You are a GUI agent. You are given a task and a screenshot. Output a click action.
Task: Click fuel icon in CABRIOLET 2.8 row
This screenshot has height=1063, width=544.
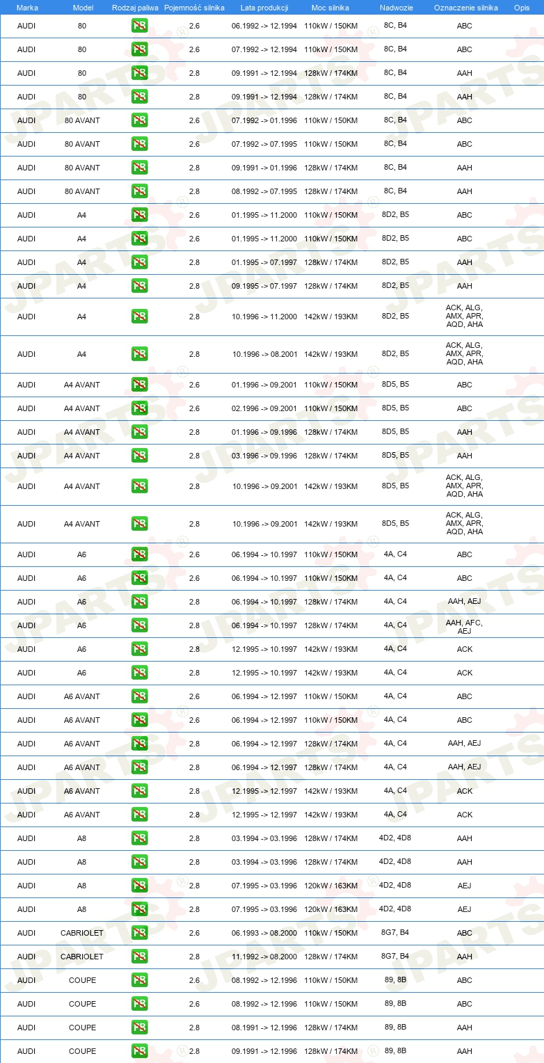(x=139, y=957)
